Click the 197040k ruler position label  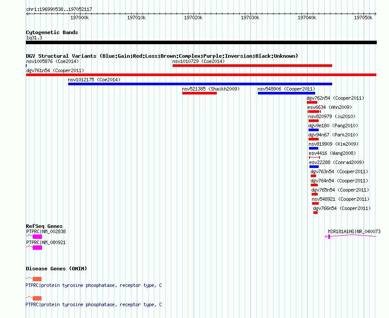(x=307, y=17)
